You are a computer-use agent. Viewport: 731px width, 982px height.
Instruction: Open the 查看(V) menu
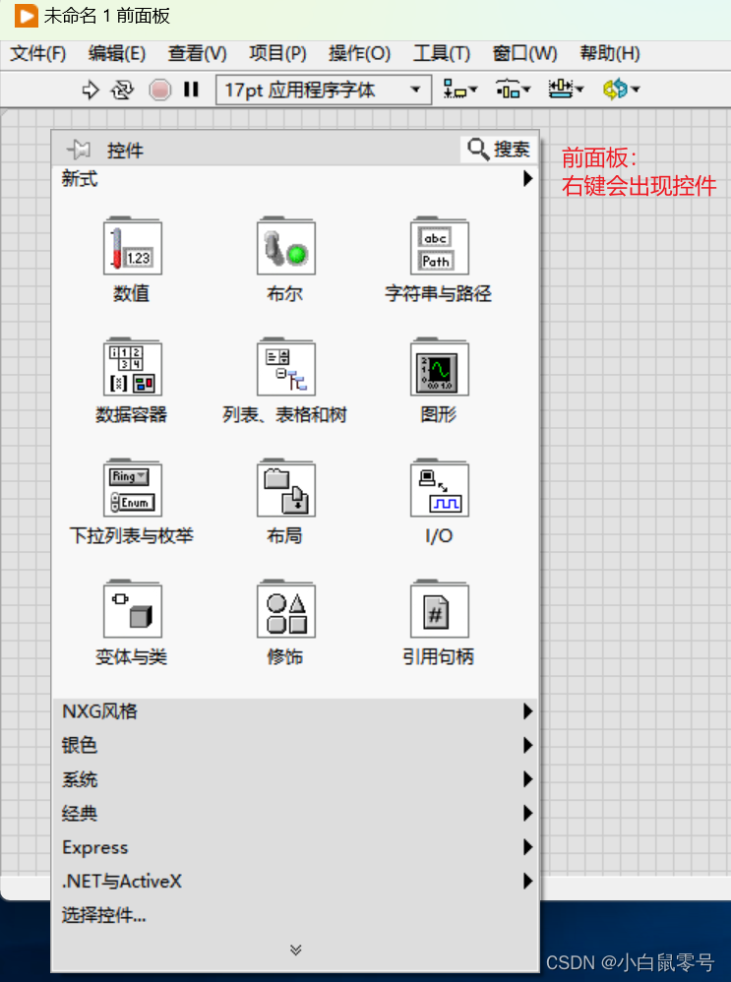coord(197,53)
